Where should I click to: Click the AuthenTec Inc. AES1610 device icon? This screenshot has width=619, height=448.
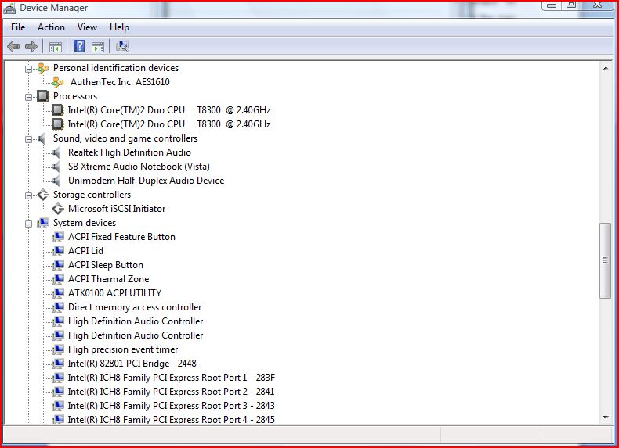point(58,82)
